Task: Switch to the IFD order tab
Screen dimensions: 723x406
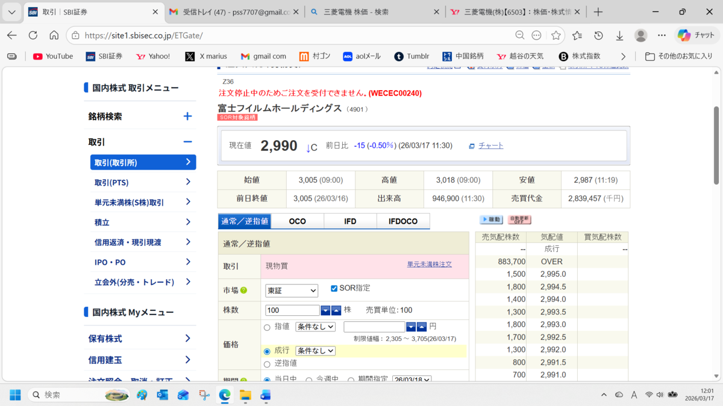Action: click(x=350, y=221)
